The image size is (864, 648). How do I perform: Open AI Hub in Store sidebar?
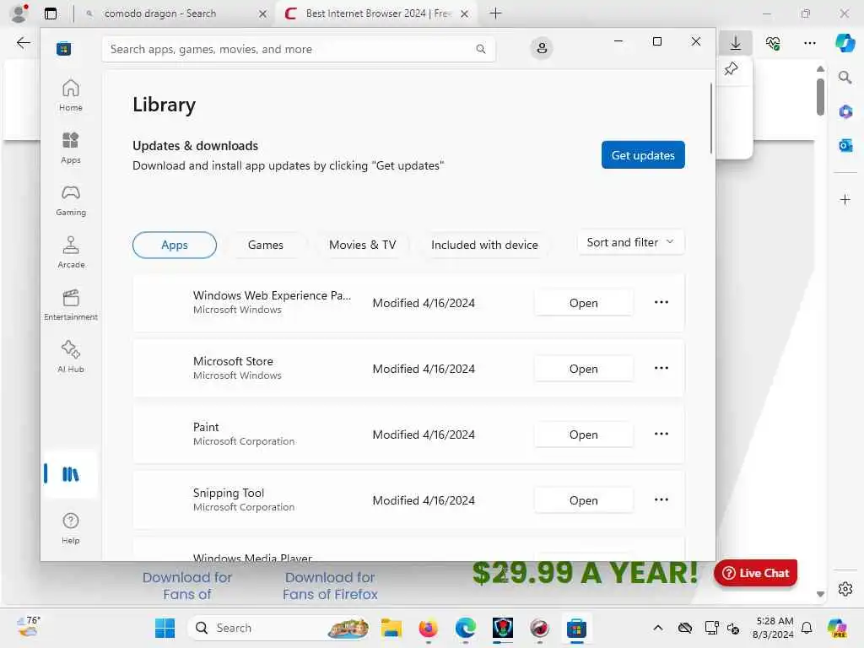tap(71, 357)
